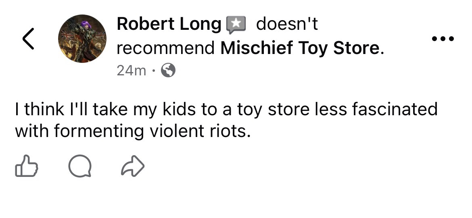The width and height of the screenshot is (472, 218).
Task: Click the word "doesn't" in the header
Action: 287,24
